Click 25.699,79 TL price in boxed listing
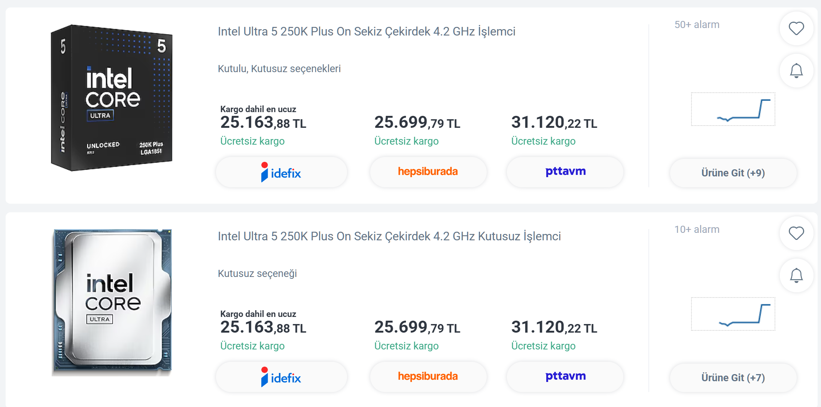Viewport: 821px width, 407px height. pyautogui.click(x=417, y=123)
